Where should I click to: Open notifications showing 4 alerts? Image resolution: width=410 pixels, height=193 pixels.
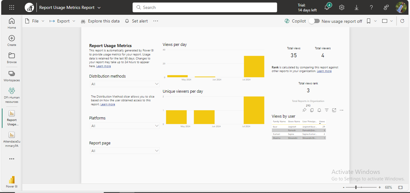click(x=327, y=7)
